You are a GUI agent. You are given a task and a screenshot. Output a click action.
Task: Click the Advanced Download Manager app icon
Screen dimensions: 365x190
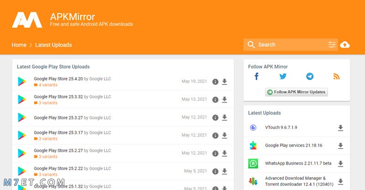pyautogui.click(x=253, y=181)
